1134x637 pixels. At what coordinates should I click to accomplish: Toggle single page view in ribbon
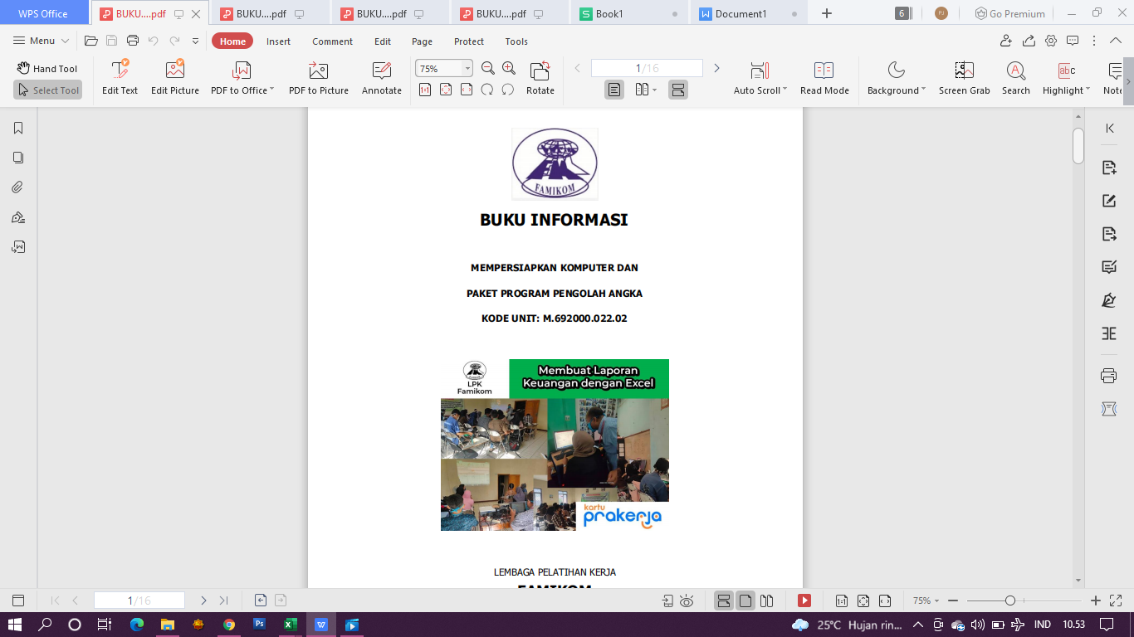tap(614, 90)
